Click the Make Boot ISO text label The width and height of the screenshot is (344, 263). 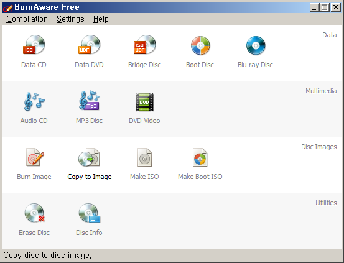[200, 177]
